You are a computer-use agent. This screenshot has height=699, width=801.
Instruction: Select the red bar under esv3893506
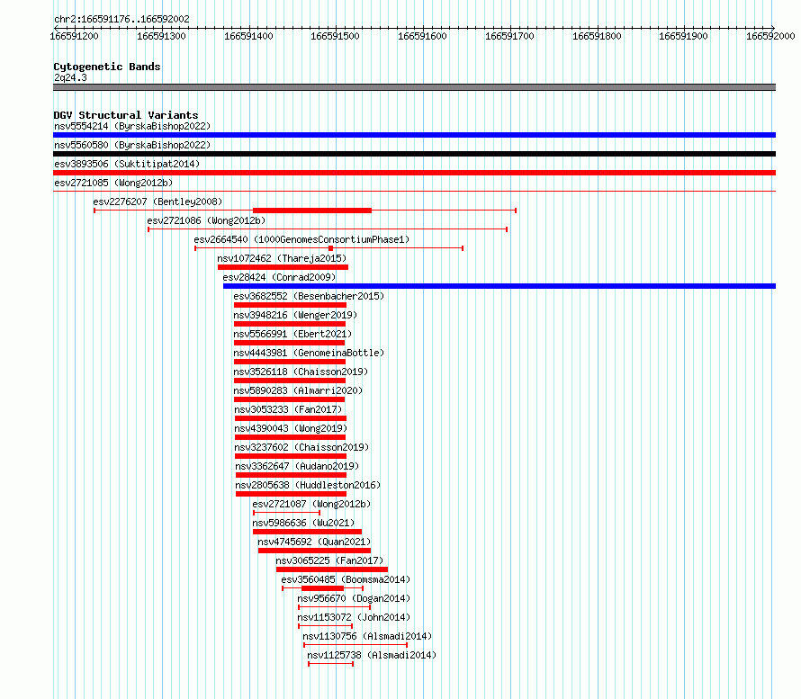click(414, 173)
